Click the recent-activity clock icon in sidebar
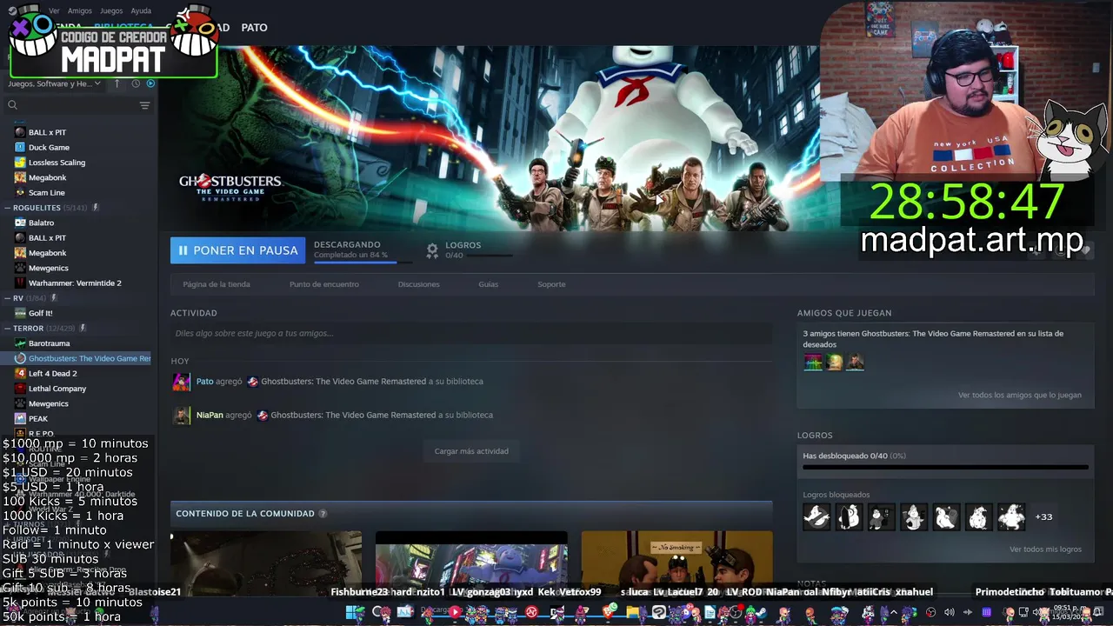 point(136,83)
